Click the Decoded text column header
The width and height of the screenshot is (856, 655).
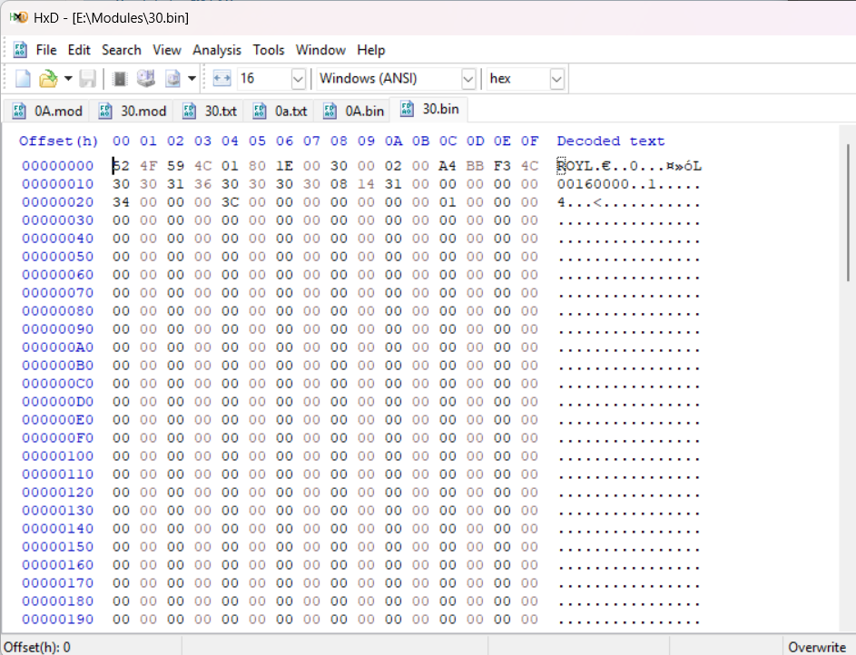click(x=610, y=142)
